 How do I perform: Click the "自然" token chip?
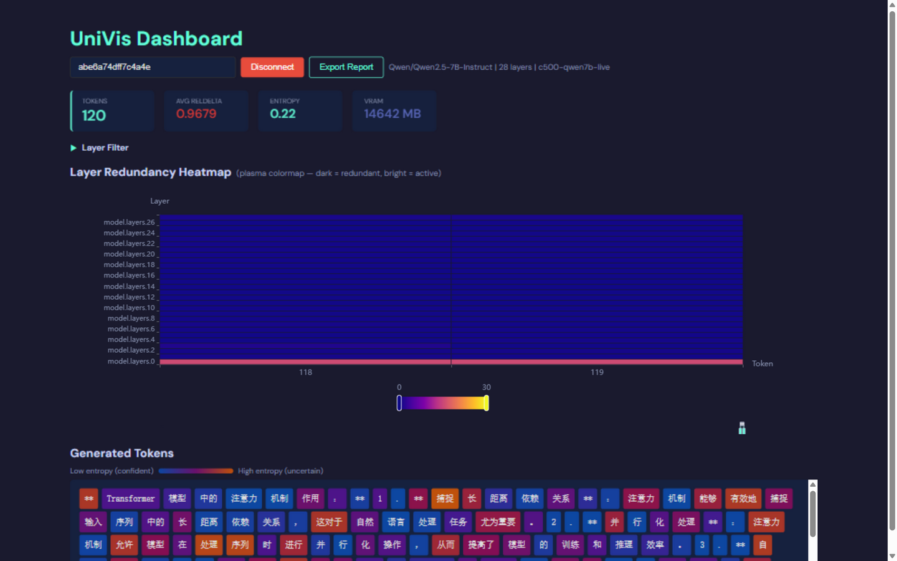pos(365,522)
